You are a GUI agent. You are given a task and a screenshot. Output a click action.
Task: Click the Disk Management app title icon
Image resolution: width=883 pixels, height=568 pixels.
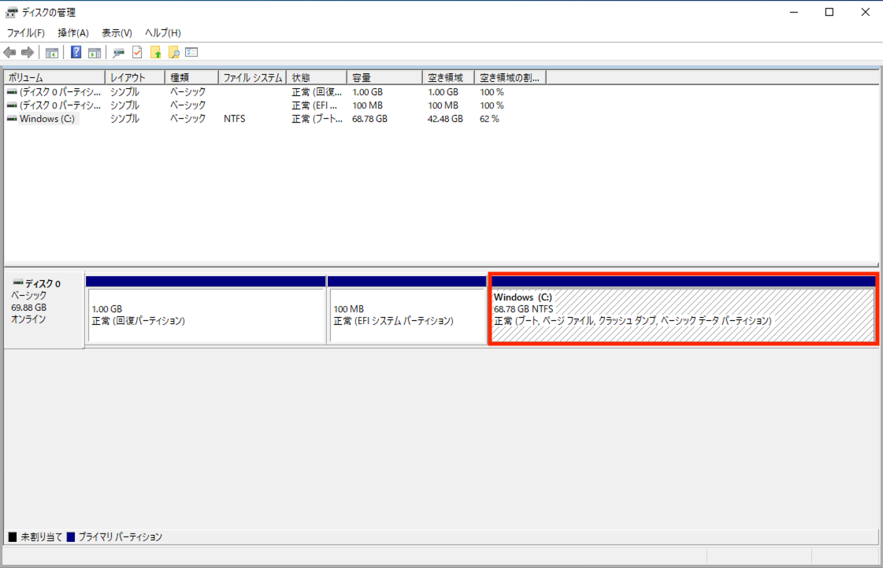tap(11, 13)
